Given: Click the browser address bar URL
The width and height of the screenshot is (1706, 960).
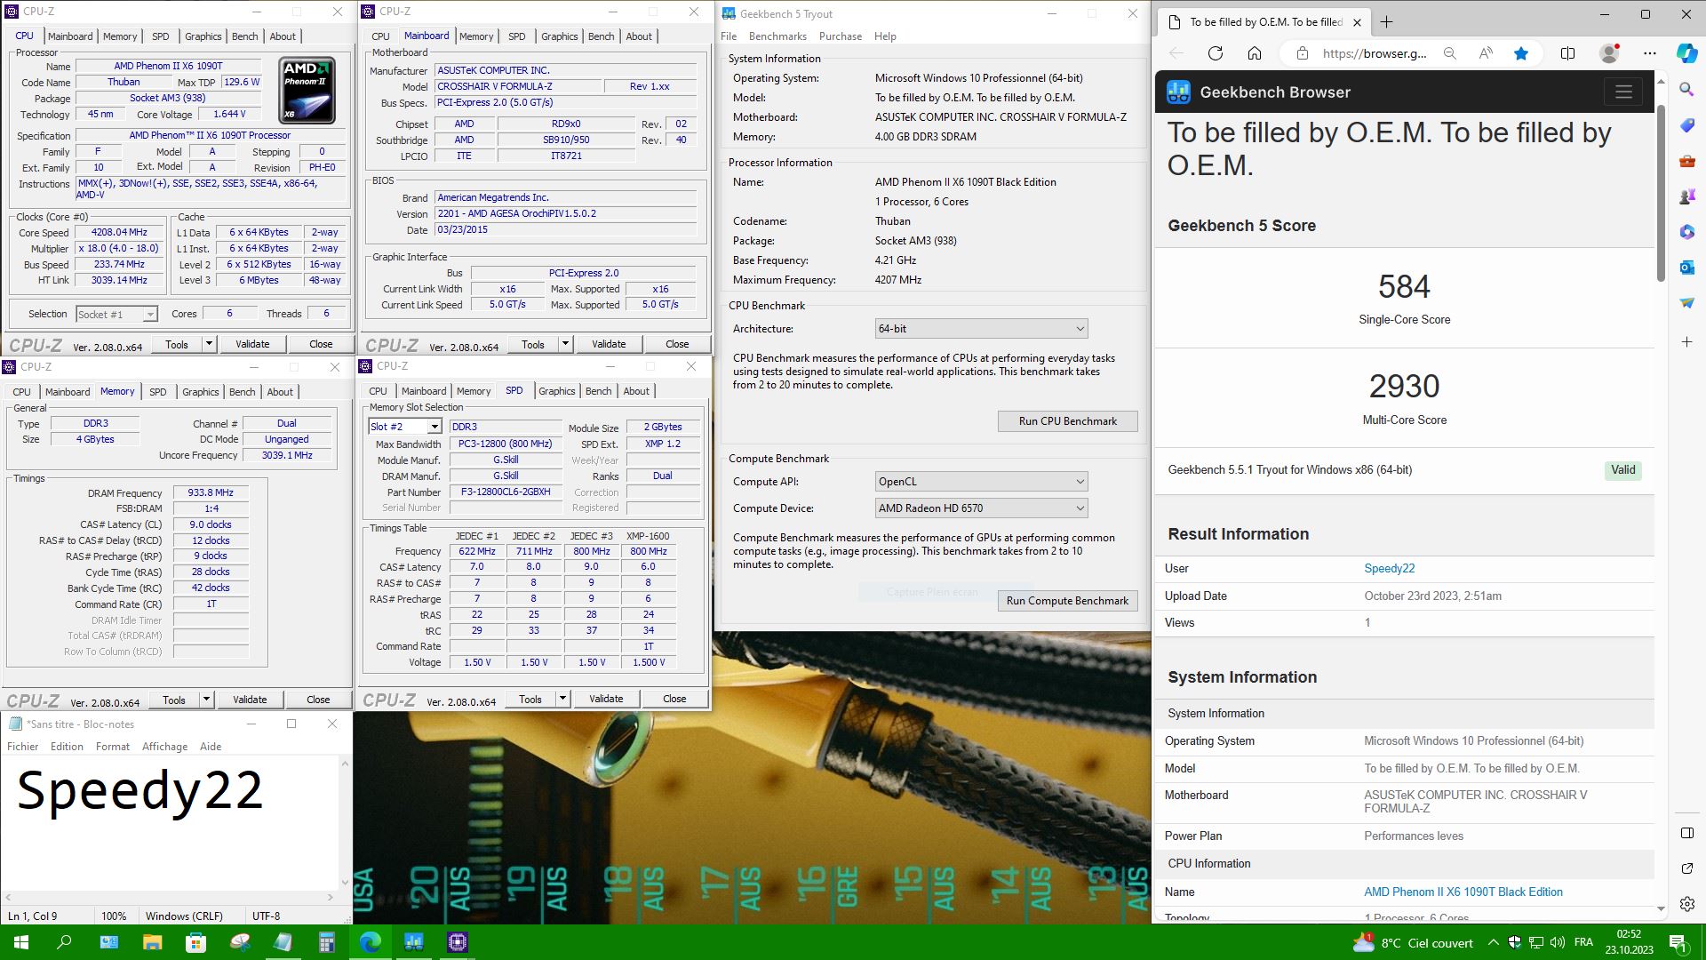Looking at the screenshot, I should coord(1374,53).
